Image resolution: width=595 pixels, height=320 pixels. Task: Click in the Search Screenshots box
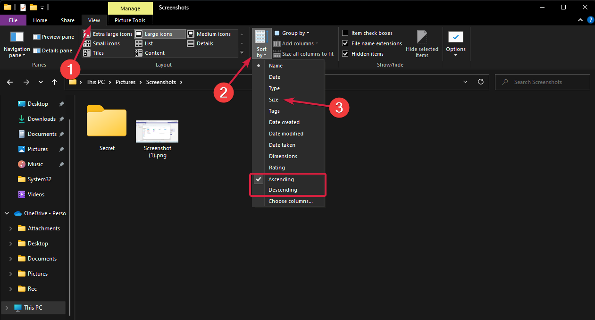pos(543,82)
